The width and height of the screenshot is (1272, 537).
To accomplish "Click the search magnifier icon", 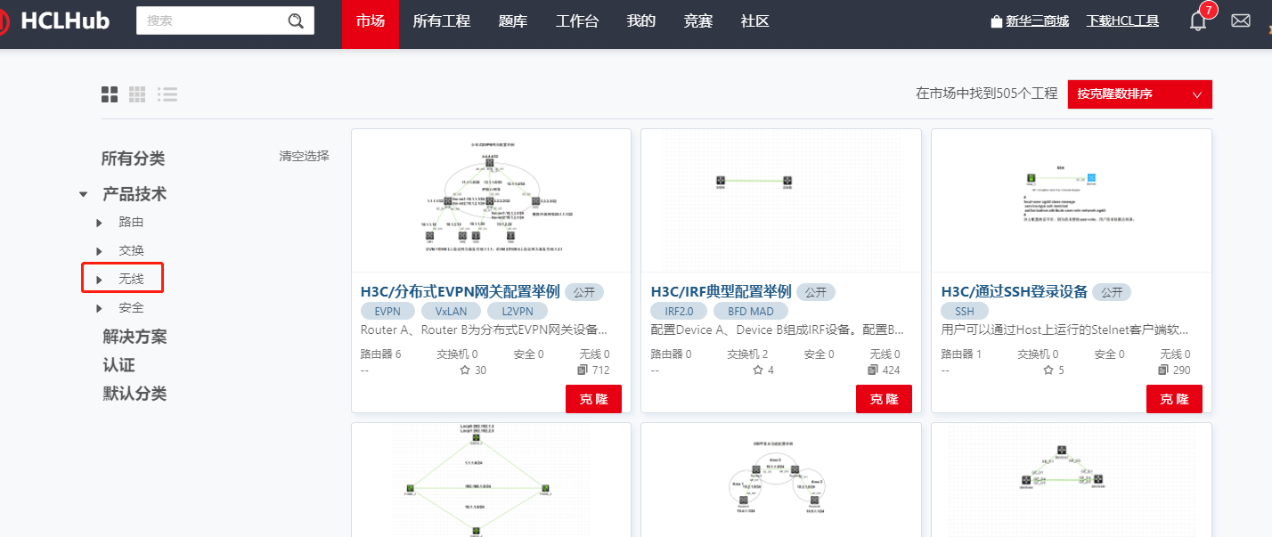I will [x=297, y=20].
